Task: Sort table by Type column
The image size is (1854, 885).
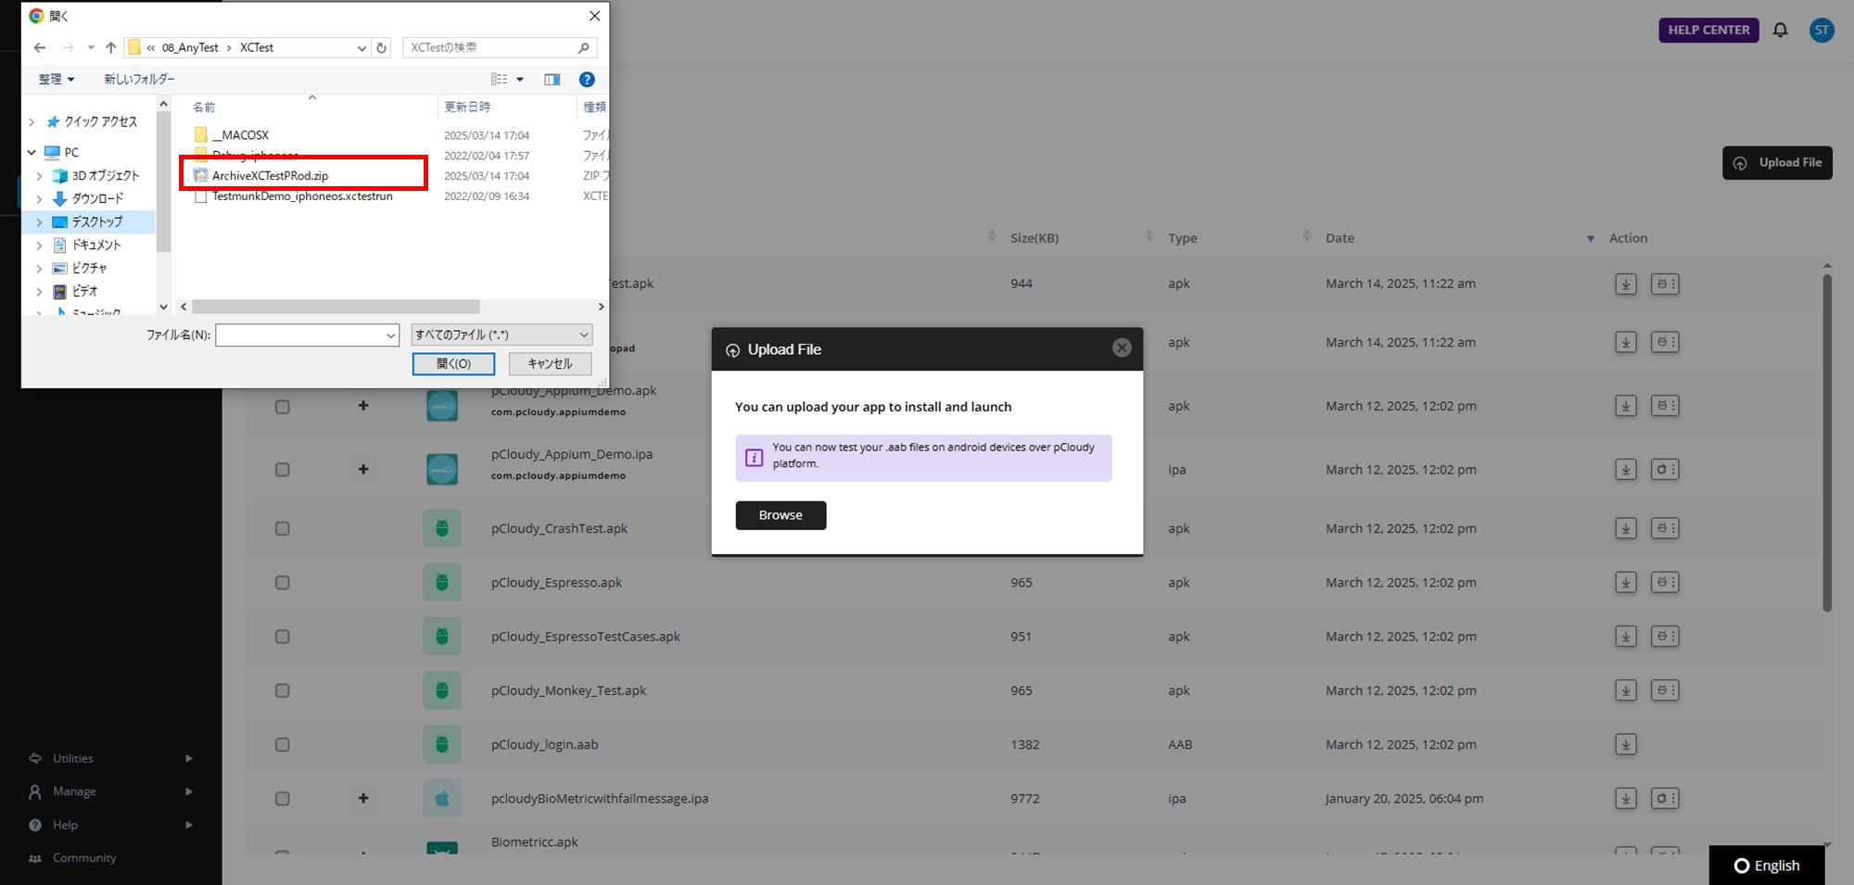Action: [x=1182, y=238]
